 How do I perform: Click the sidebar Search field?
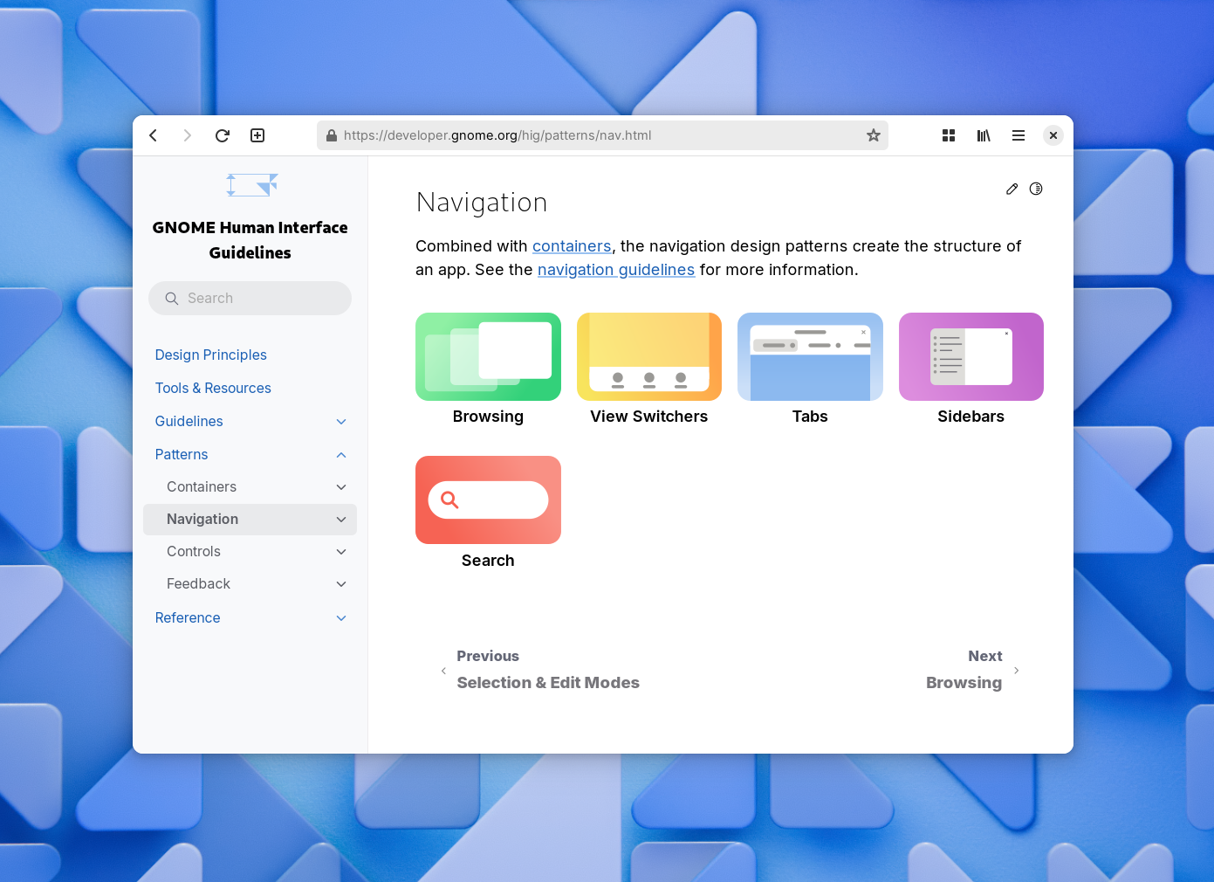point(250,298)
